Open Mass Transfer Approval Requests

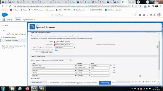[16, 34]
